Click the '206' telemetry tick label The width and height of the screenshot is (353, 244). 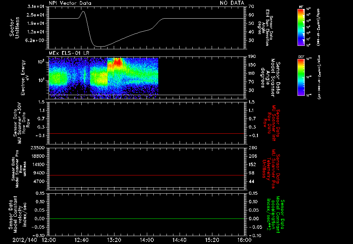coord(252,156)
